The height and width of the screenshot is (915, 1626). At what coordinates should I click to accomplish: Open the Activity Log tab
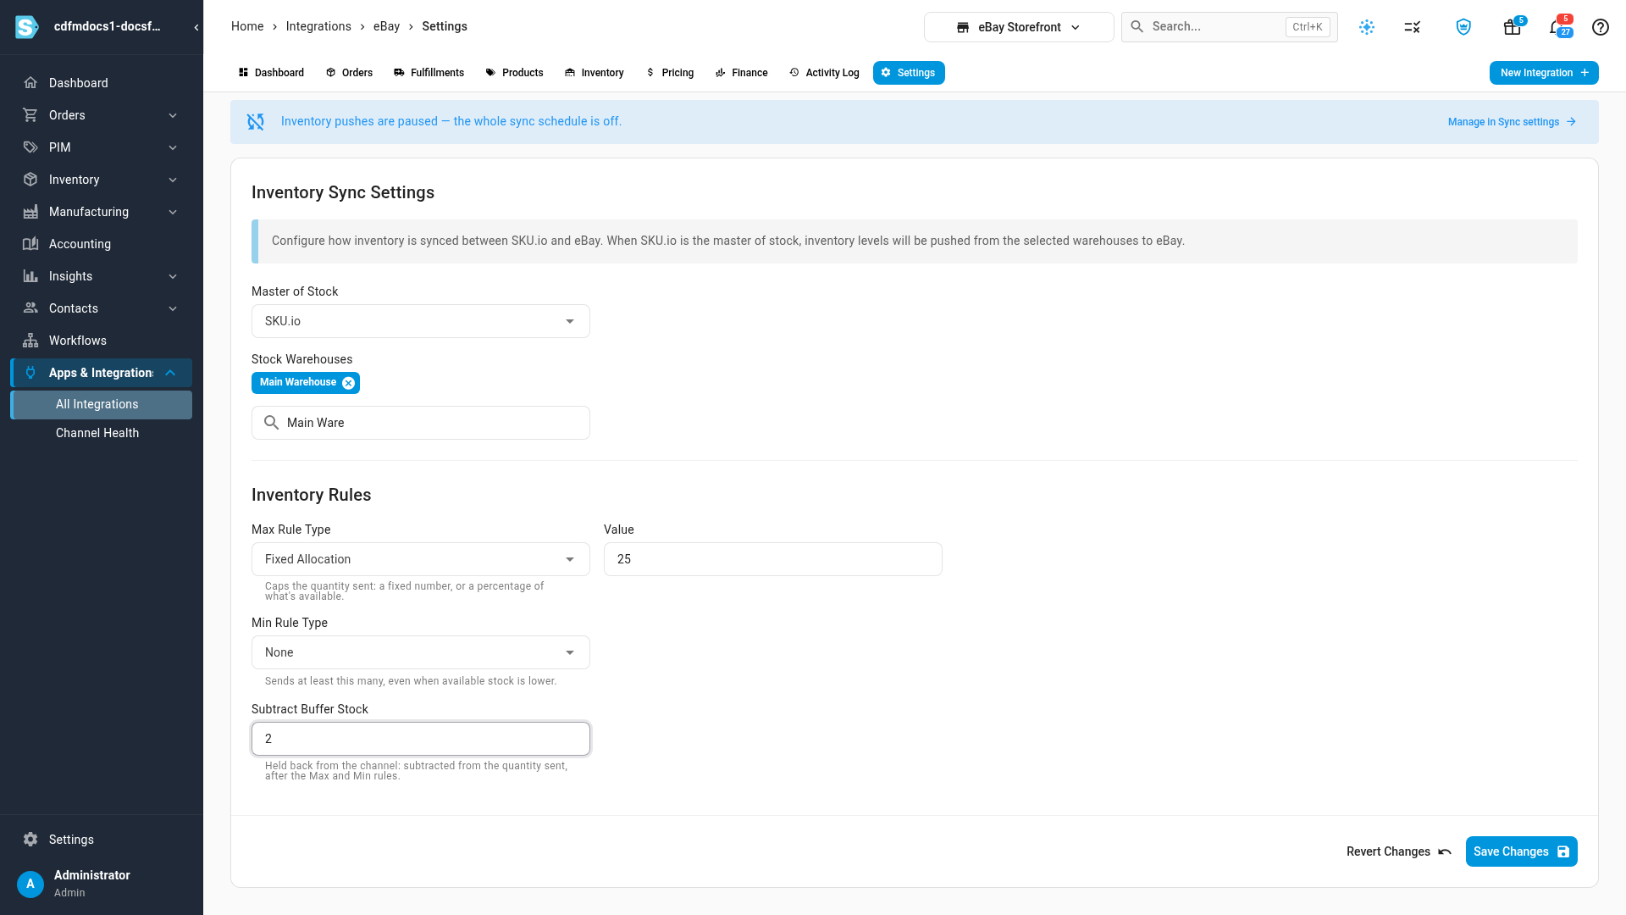(824, 73)
